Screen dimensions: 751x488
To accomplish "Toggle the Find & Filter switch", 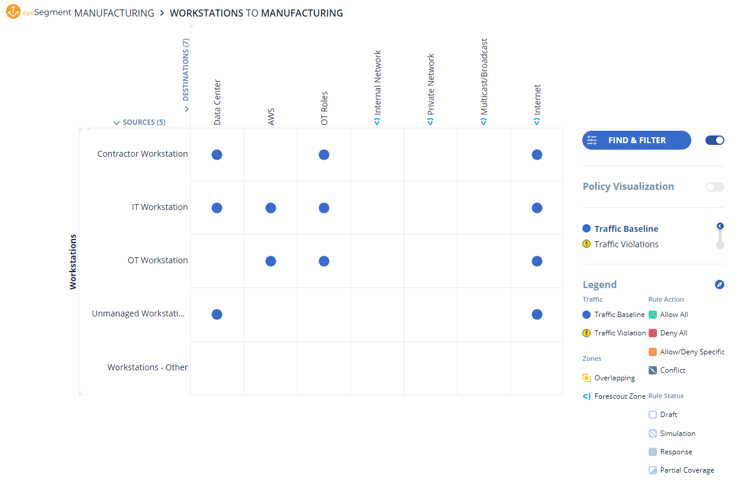I will [715, 140].
